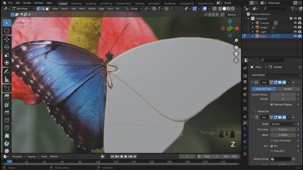Open the Mesh menu
The image size is (303, 170).
(82, 8)
